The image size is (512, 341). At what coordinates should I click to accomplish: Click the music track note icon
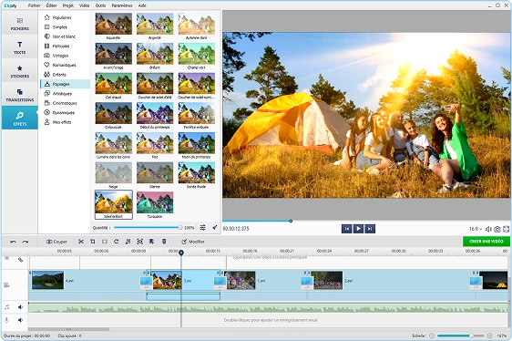[x=6, y=307]
